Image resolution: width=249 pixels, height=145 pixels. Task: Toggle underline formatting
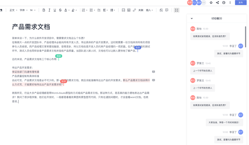[x=55, y=10]
